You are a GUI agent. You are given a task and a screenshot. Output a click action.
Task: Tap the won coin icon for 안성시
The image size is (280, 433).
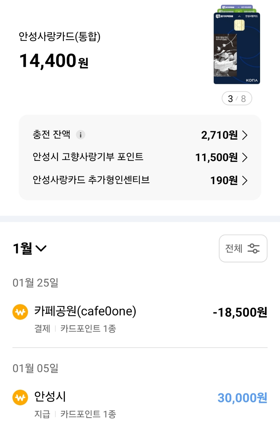pos(20,397)
